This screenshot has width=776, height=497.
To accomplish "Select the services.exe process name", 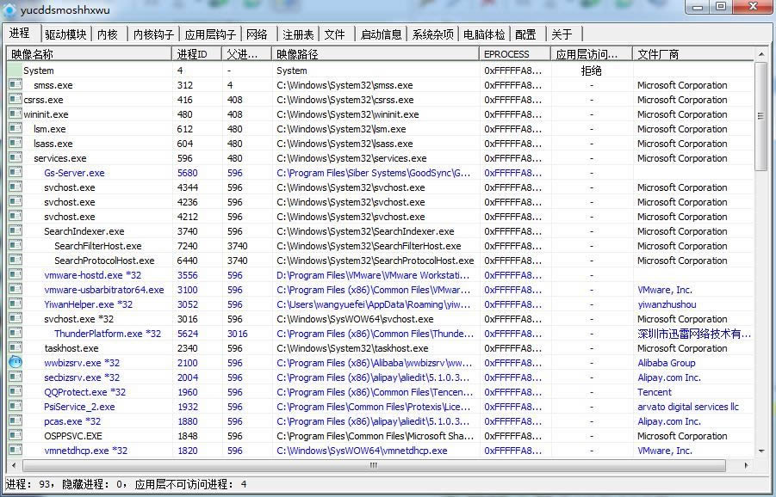I will click(x=60, y=158).
